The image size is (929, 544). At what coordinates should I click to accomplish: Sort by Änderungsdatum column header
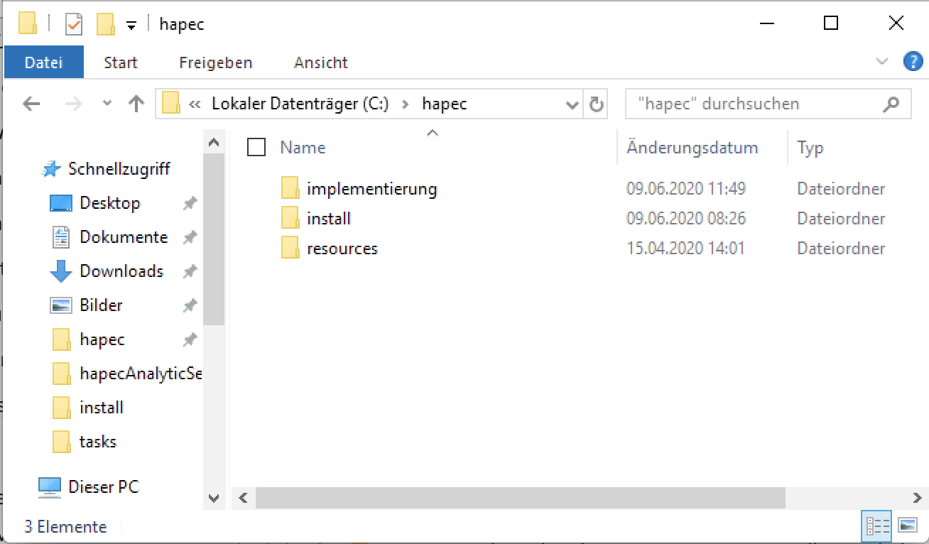692,148
